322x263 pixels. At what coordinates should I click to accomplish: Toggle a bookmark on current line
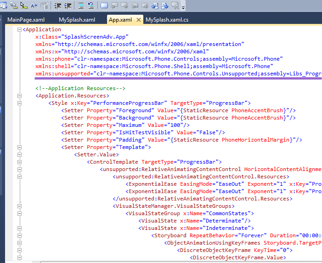[x=104, y=6]
